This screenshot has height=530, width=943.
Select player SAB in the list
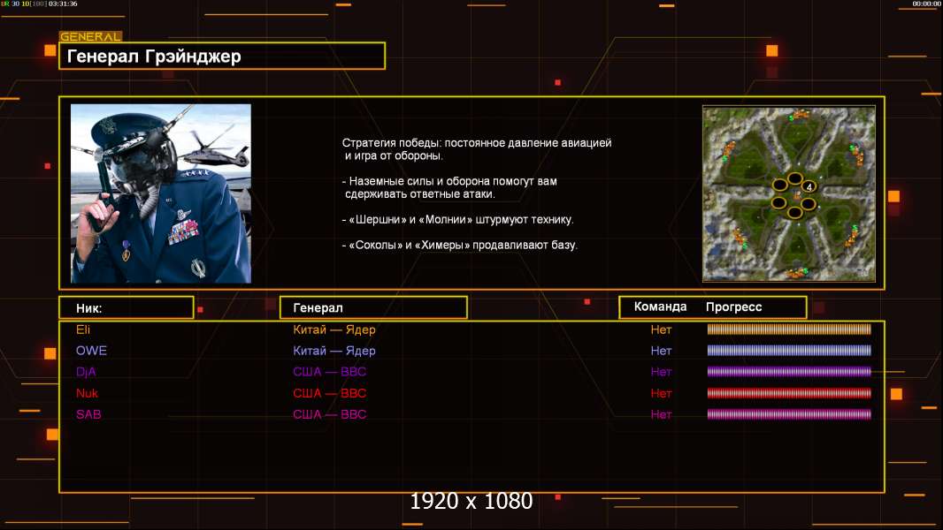tap(88, 414)
